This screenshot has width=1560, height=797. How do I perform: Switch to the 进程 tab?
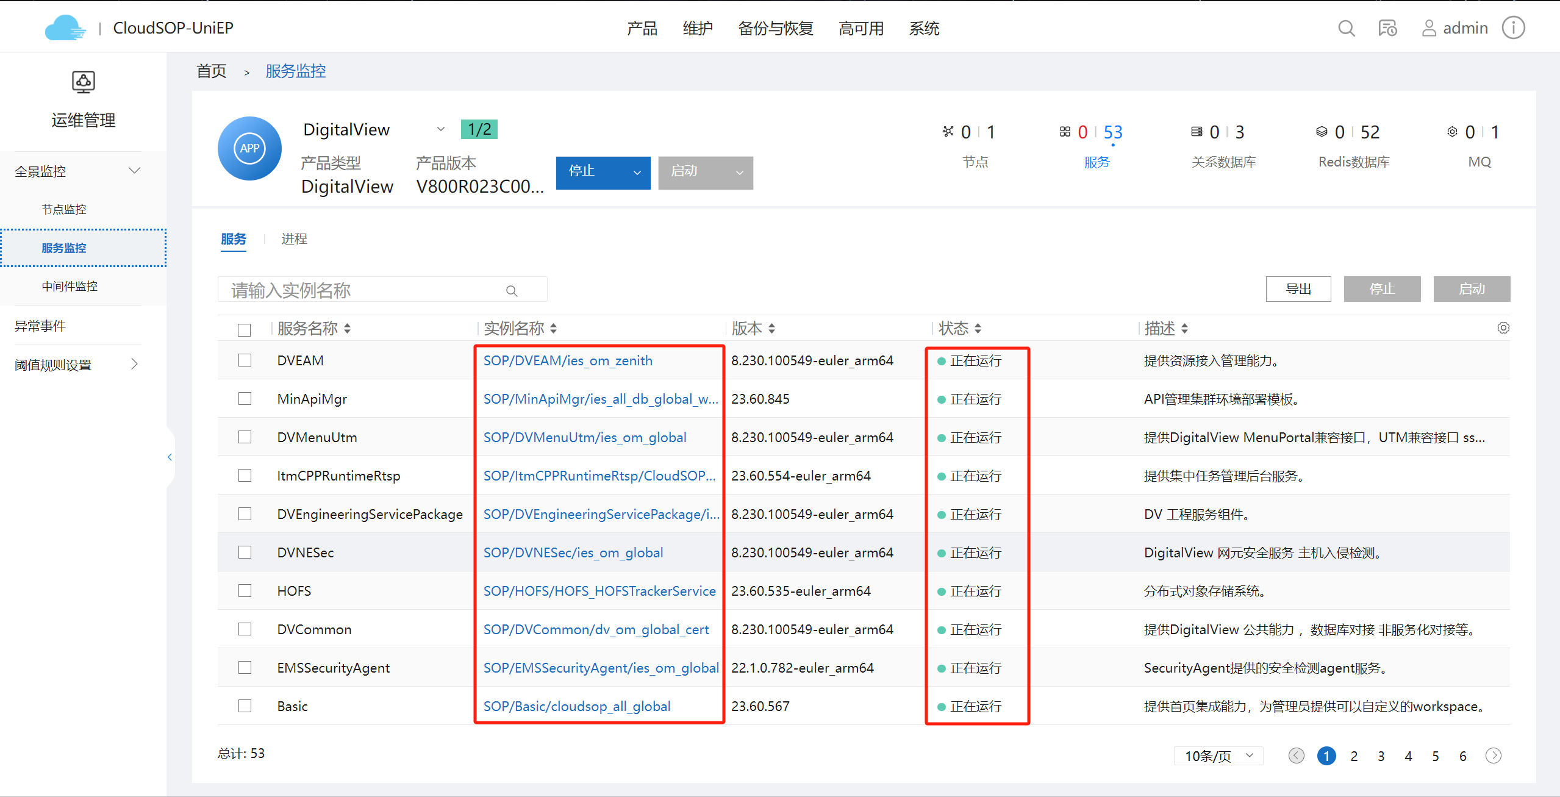(294, 239)
